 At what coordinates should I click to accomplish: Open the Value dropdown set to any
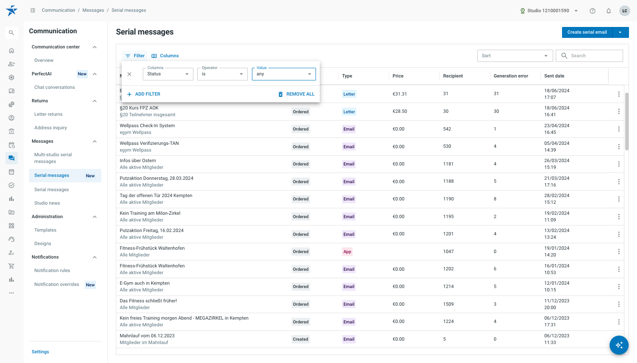[x=284, y=74]
